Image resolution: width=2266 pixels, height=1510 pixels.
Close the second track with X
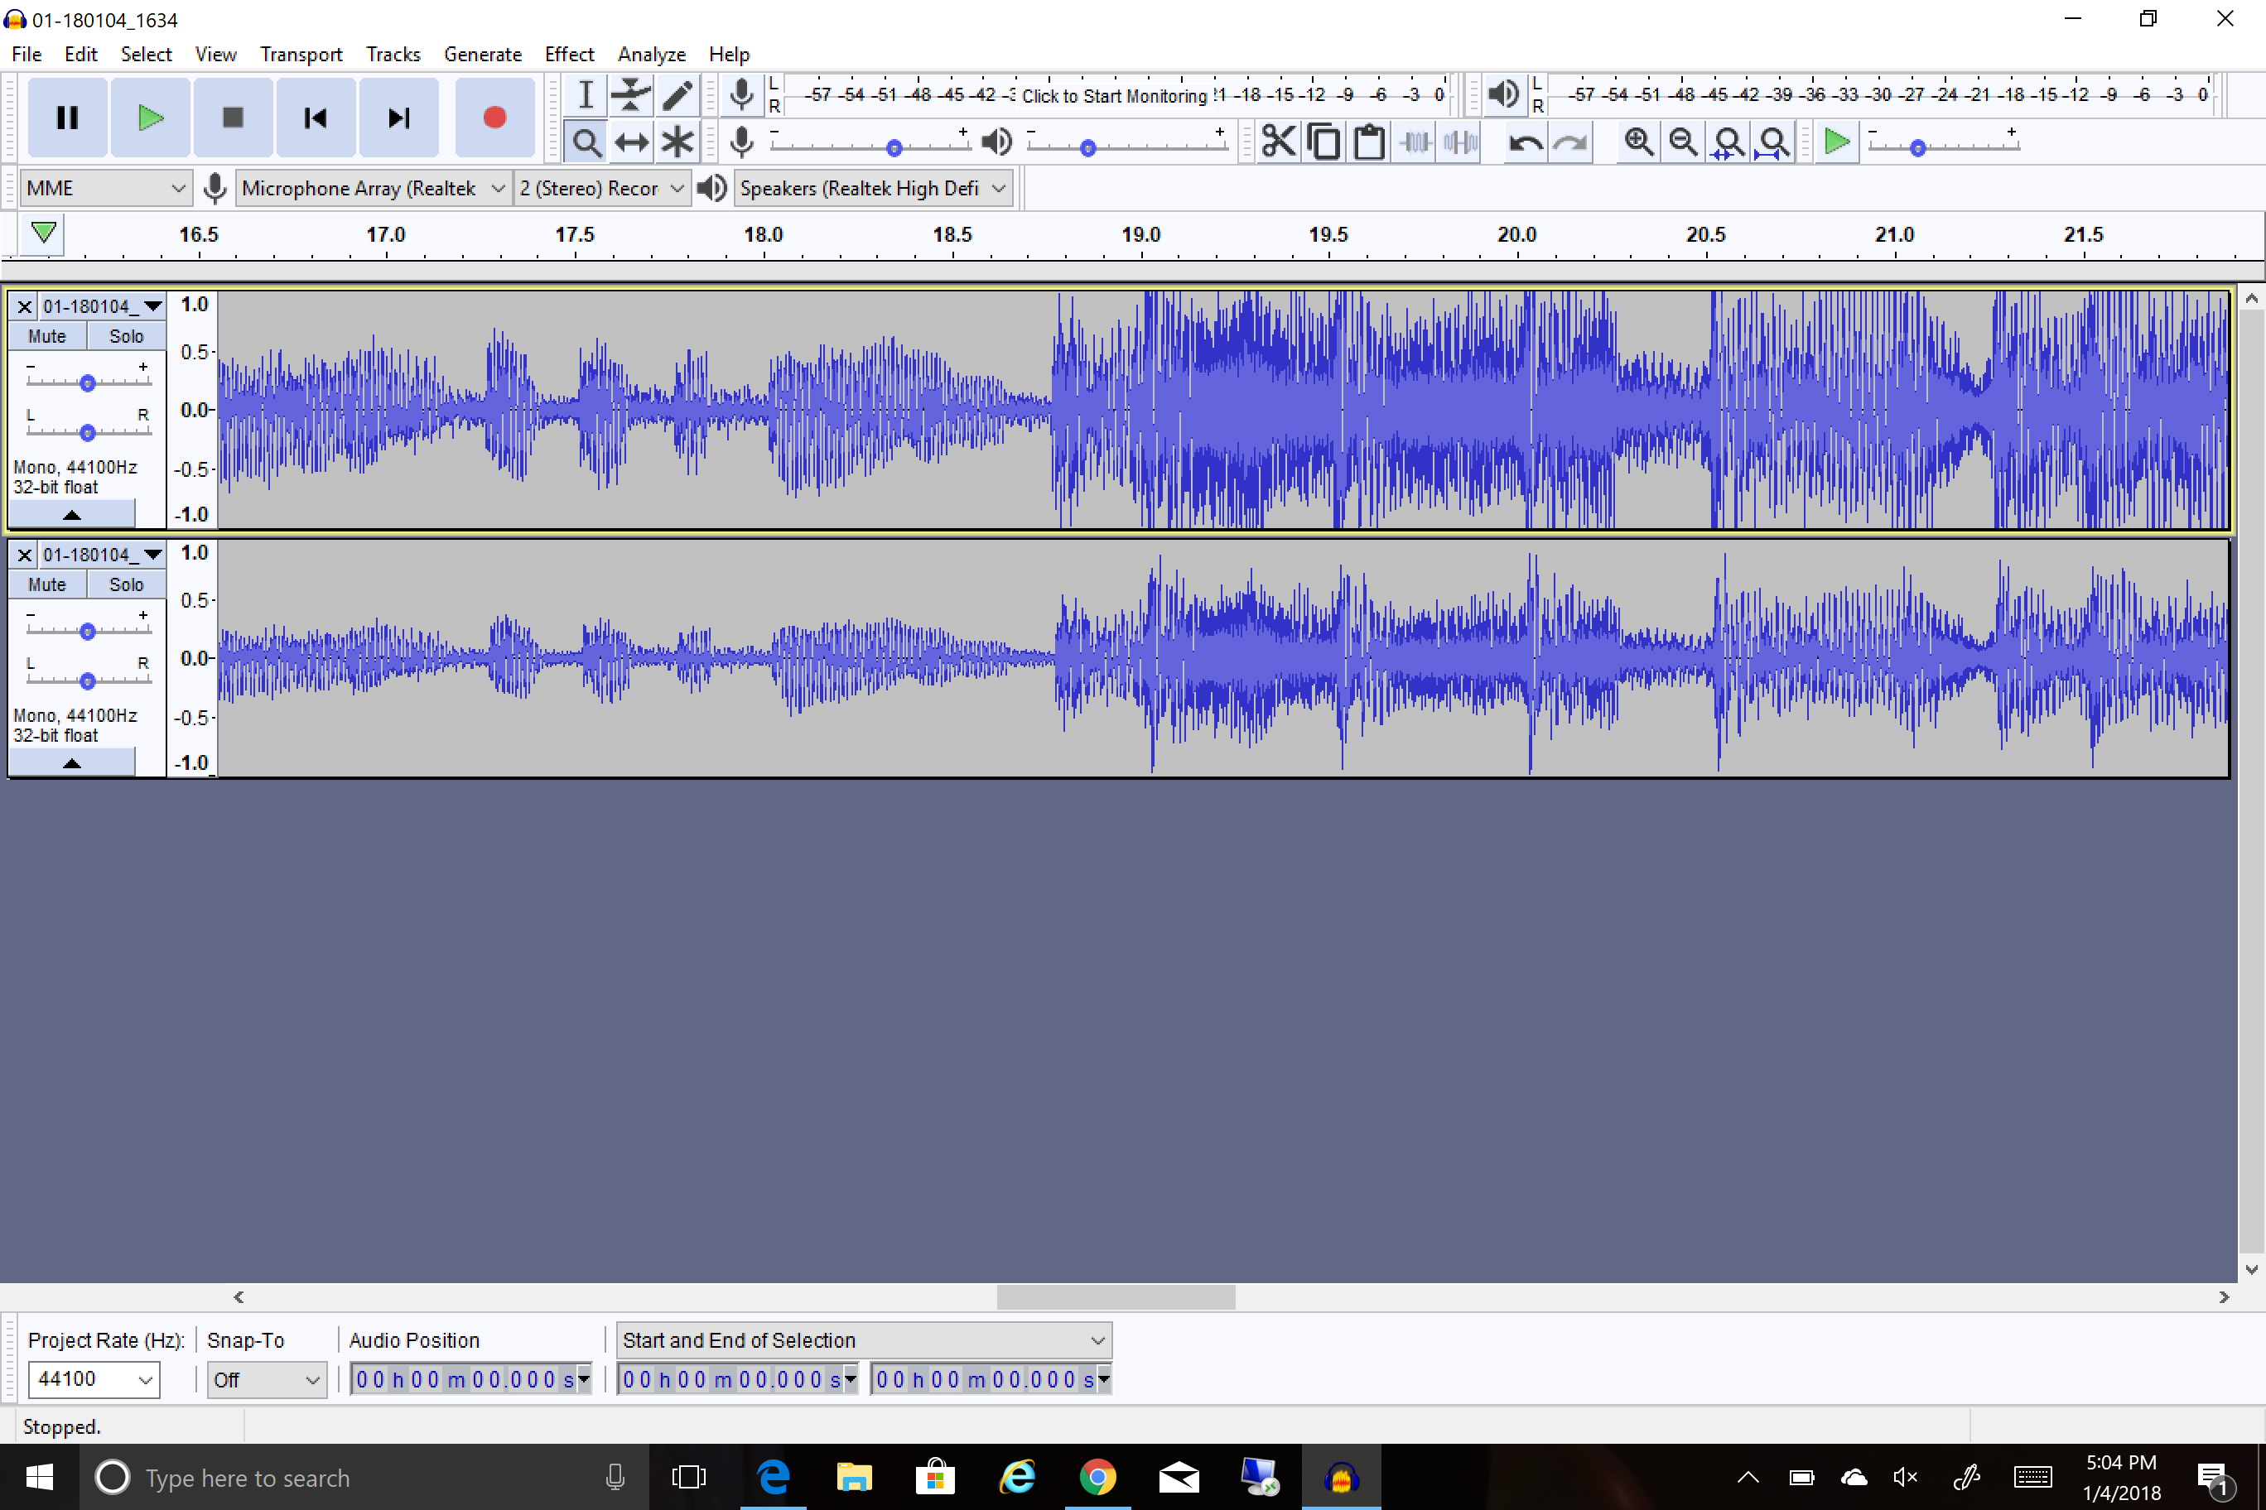(25, 555)
